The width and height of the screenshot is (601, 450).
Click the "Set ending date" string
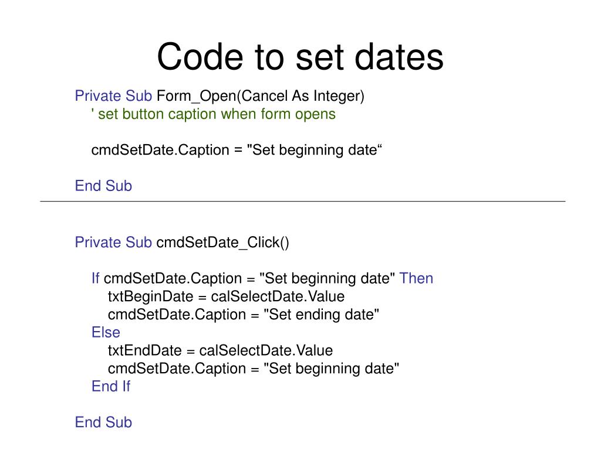click(x=321, y=315)
